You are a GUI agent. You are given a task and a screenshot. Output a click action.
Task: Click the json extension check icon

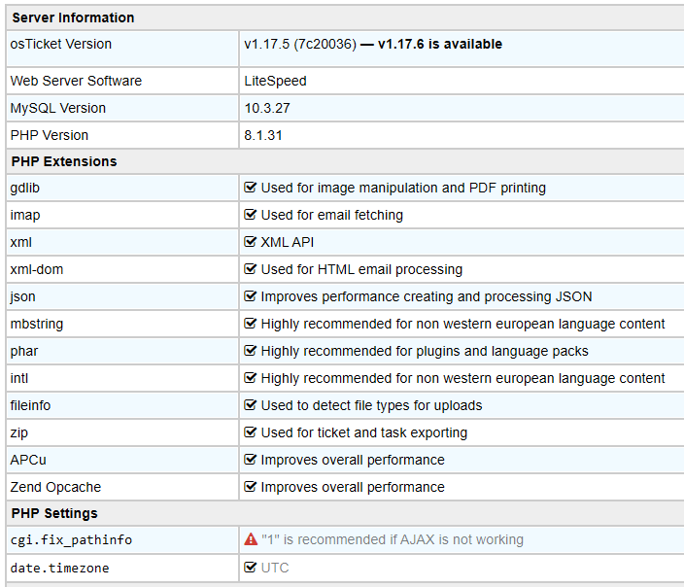(x=251, y=296)
